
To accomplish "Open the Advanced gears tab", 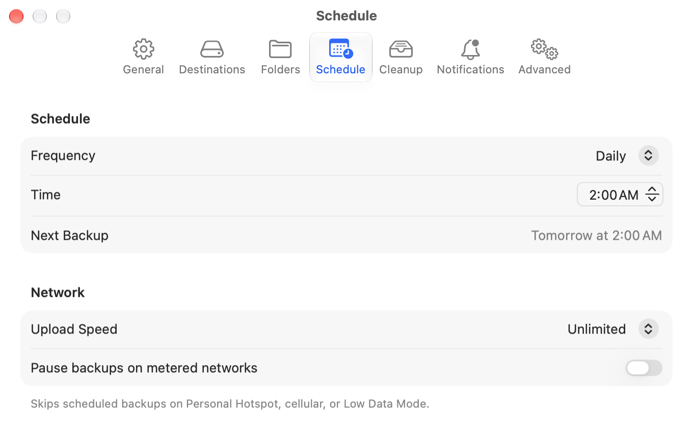I will 544,57.
